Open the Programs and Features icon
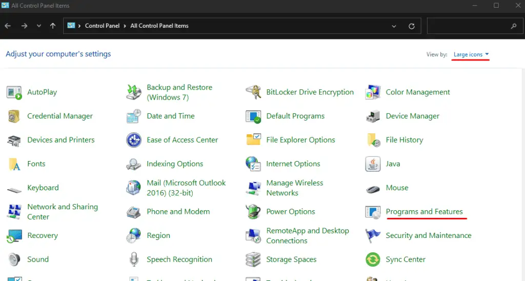Screen dimensions: 525x281 coord(373,212)
